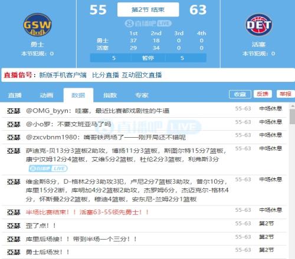This screenshot has width=295, height=259.
Task: Click the scrollbar thumb in the comment feed
Action: click(293, 117)
